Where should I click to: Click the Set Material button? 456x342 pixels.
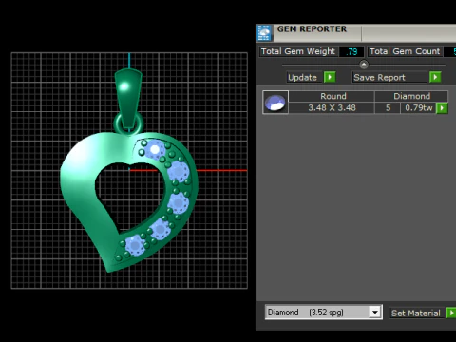coord(416,313)
